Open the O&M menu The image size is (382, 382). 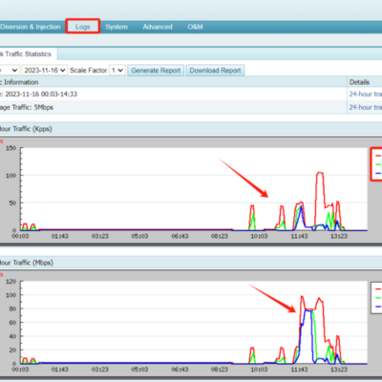(x=195, y=27)
